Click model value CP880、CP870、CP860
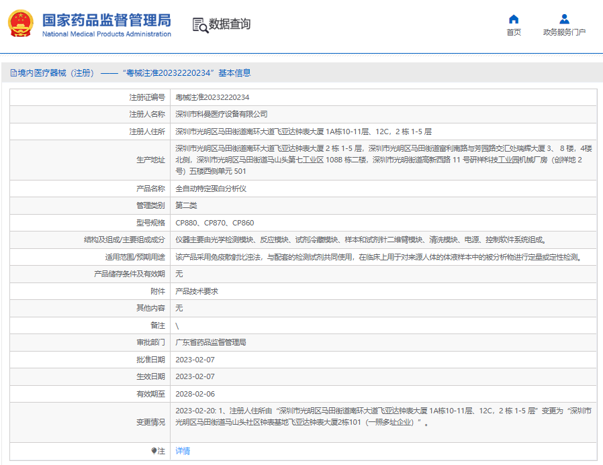This screenshot has height=465, width=603. [215, 223]
